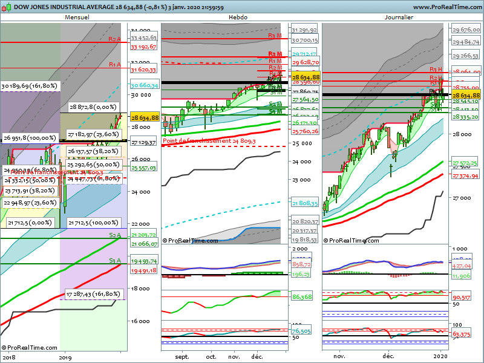Viewport: 484px width, 363px height.
Task: Select the 17 287,43 (161,80%) Fibonacci label
Action: pyautogui.click(x=94, y=294)
